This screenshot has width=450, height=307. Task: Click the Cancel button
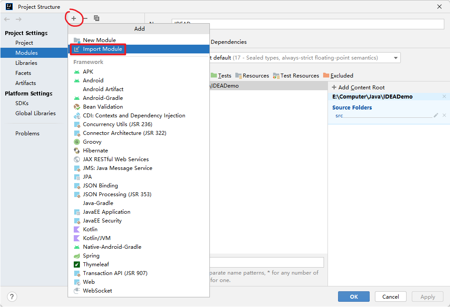tap(391, 296)
